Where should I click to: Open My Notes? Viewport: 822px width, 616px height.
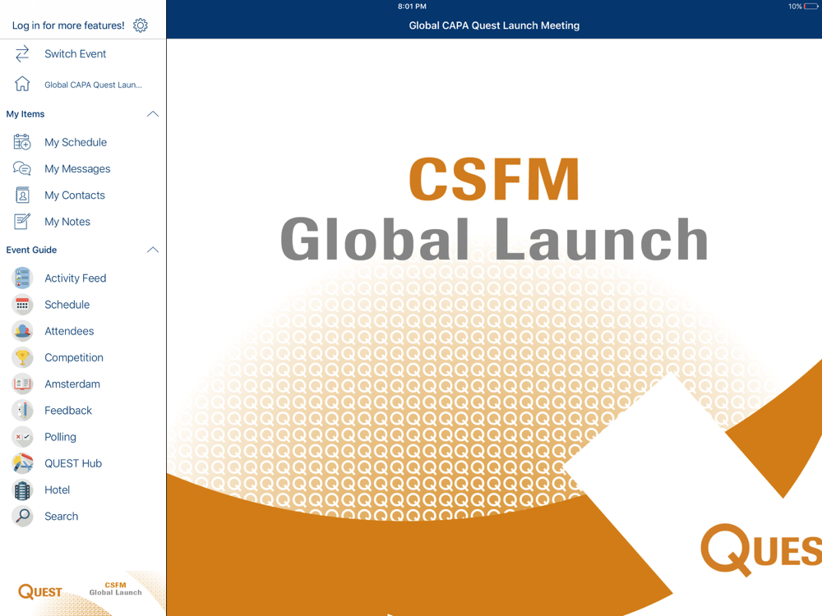click(67, 222)
